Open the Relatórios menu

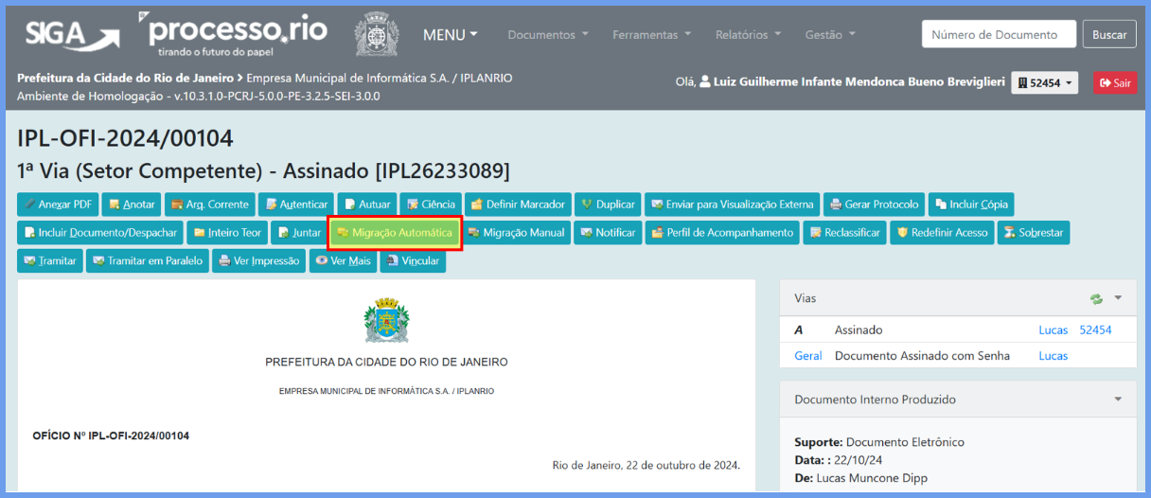click(x=748, y=35)
